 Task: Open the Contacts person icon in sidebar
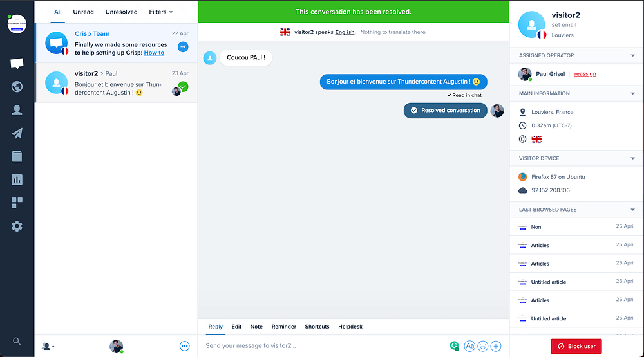pyautogui.click(x=17, y=110)
